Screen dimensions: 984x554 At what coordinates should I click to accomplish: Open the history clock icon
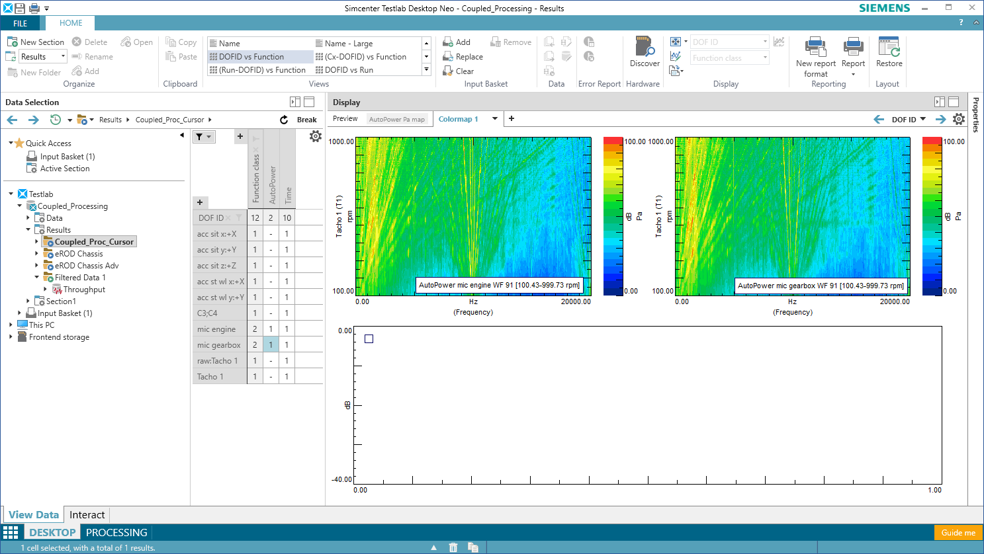[56, 120]
